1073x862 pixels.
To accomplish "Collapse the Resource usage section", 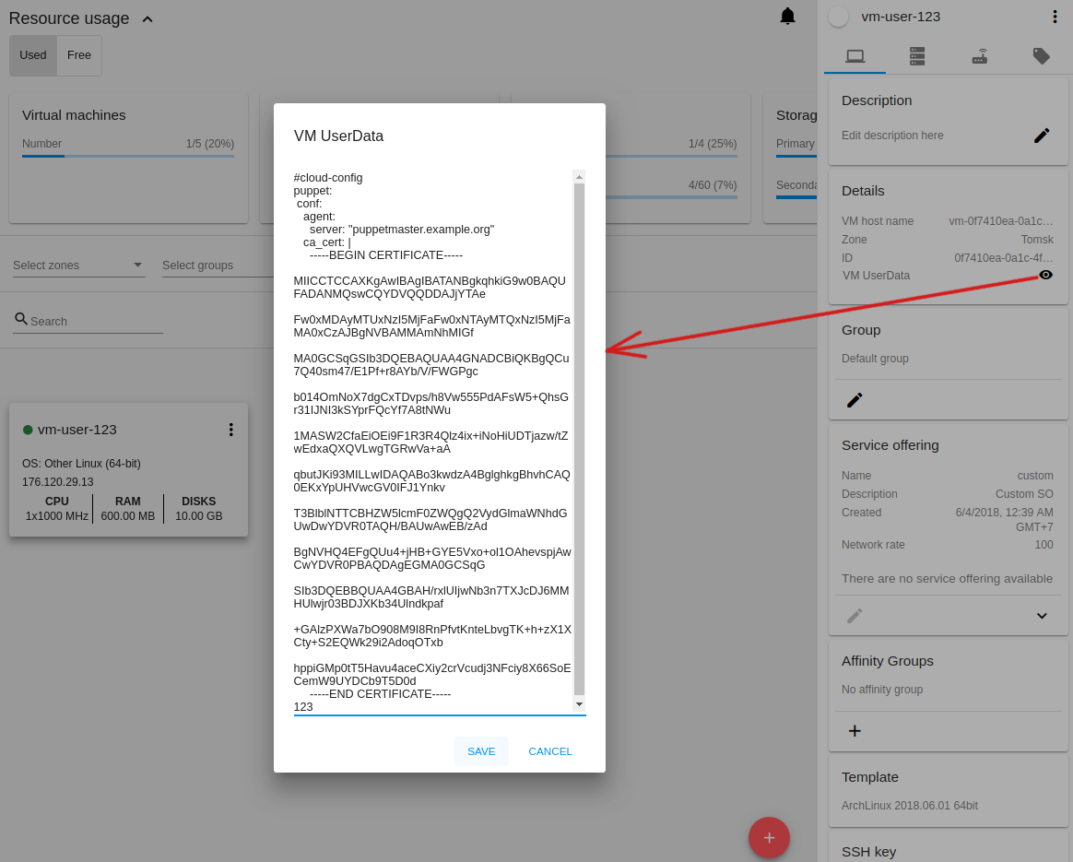I will pyautogui.click(x=147, y=19).
